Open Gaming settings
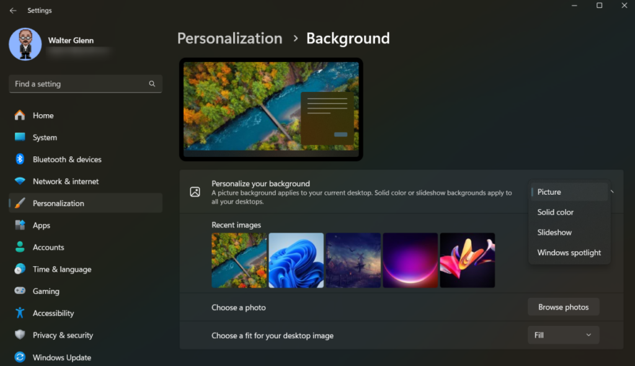The image size is (635, 366). pyautogui.click(x=86, y=291)
